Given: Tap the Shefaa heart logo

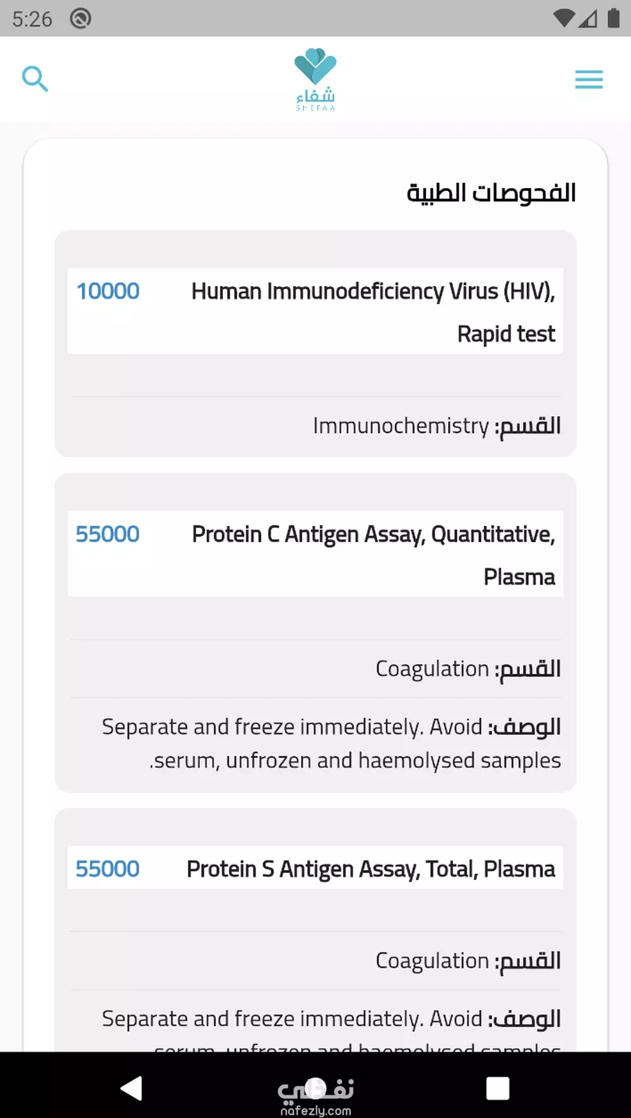Looking at the screenshot, I should (315, 79).
